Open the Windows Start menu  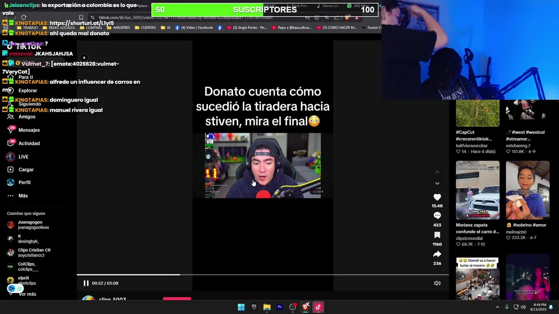241,307
